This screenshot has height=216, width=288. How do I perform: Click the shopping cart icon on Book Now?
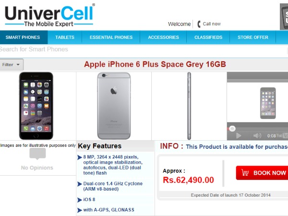point(245,173)
